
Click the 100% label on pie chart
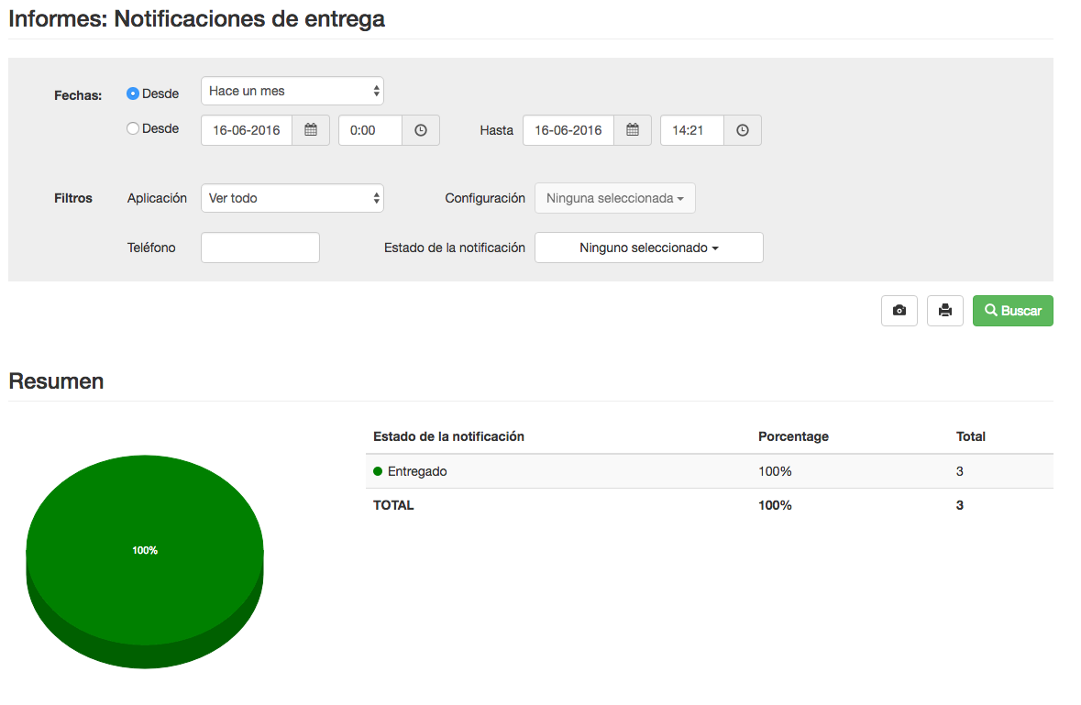click(145, 550)
